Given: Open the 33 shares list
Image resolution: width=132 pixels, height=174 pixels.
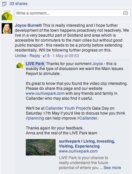Looking at the screenshot, I should (x=18, y=4).
